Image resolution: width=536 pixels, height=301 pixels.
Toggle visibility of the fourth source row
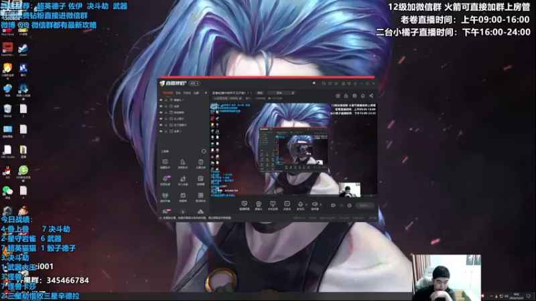click(161, 119)
